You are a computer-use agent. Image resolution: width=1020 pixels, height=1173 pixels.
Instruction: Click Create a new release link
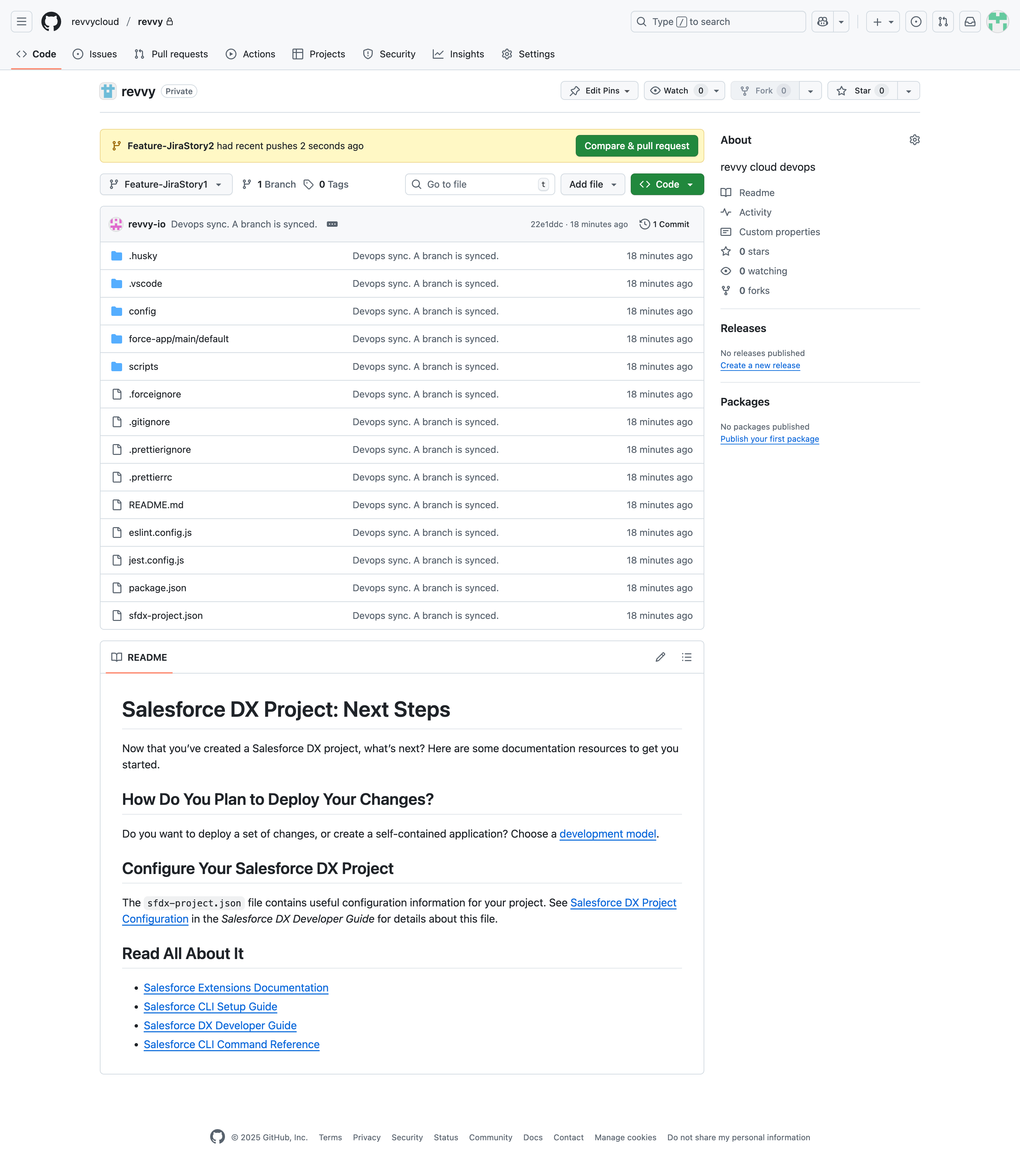point(760,365)
